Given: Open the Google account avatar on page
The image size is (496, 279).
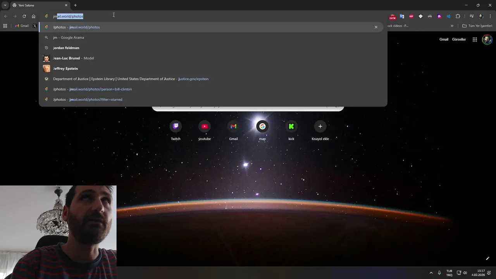Looking at the screenshot, I should 487,40.
